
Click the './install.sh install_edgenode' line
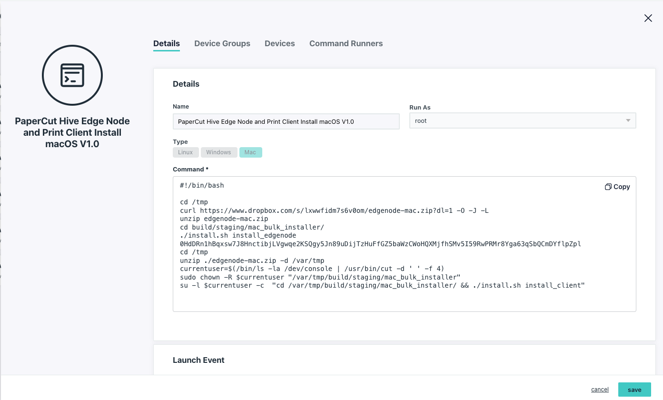238,235
